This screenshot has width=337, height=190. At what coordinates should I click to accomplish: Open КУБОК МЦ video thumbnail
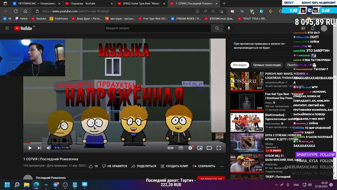[x=247, y=163]
